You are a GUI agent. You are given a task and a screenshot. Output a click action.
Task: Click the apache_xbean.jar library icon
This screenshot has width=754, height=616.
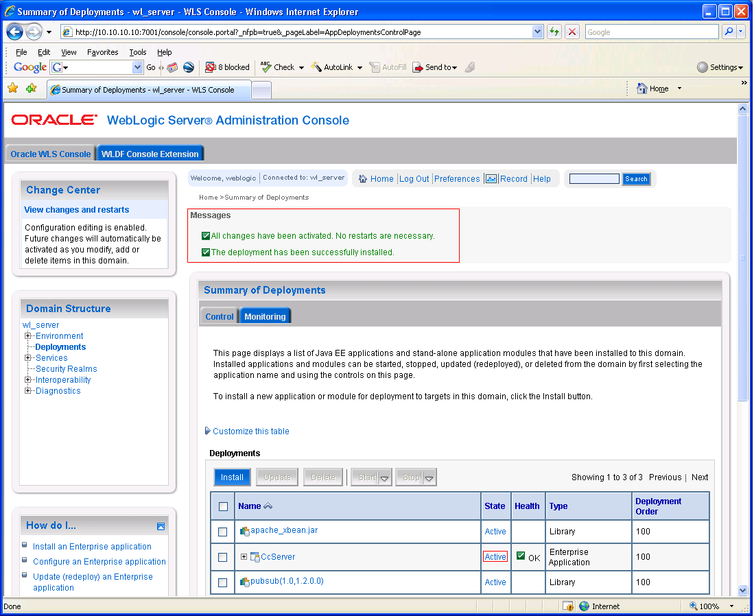point(245,531)
